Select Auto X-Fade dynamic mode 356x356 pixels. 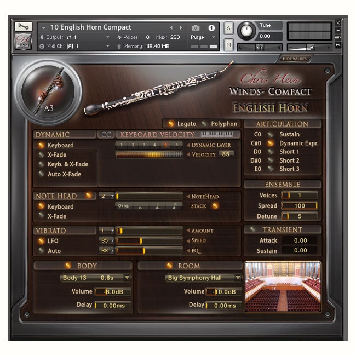(x=41, y=174)
